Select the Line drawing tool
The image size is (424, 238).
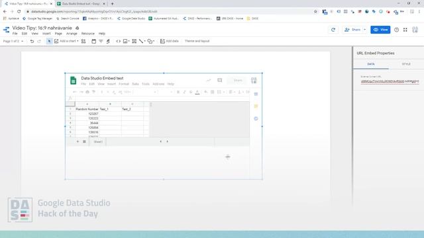141,41
